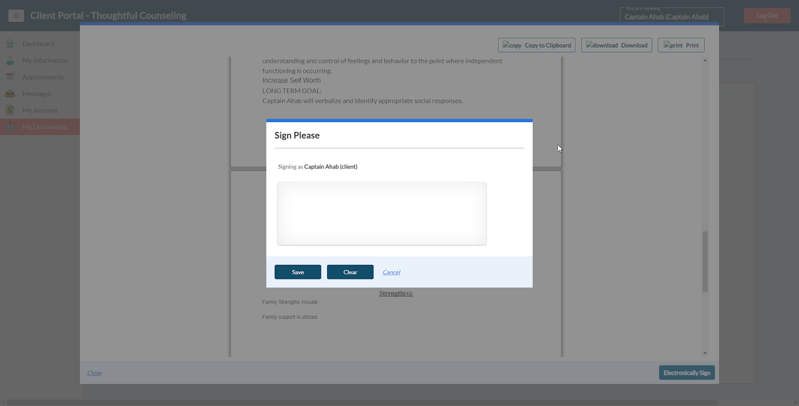Click the 'Sign Please' dialog title
Screen dimensions: 799x406
[x=297, y=136]
